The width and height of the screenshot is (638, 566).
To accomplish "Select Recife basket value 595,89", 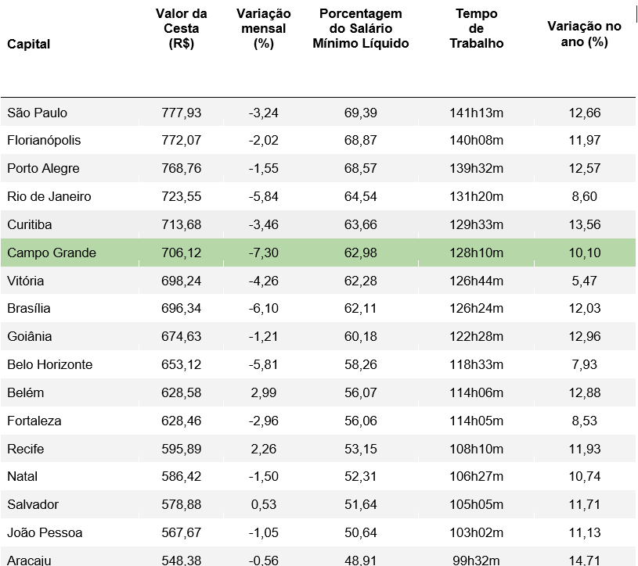I will click(x=181, y=449).
